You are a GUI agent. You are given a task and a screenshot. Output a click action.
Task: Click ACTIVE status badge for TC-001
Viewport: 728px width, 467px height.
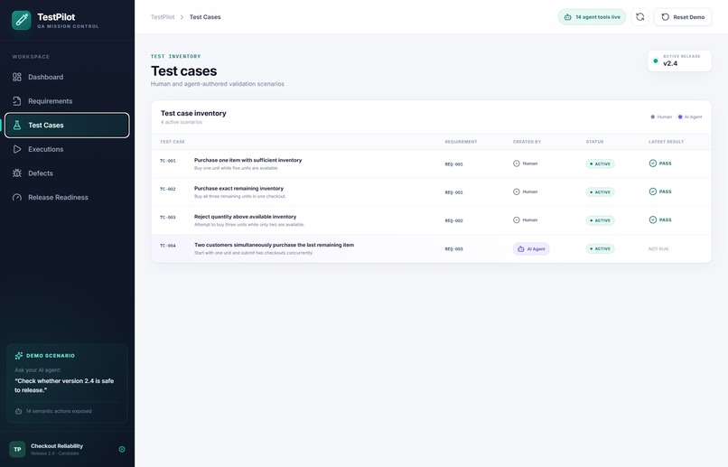pos(601,163)
